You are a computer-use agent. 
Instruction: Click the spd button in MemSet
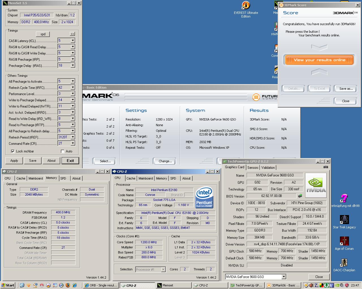click(43, 34)
